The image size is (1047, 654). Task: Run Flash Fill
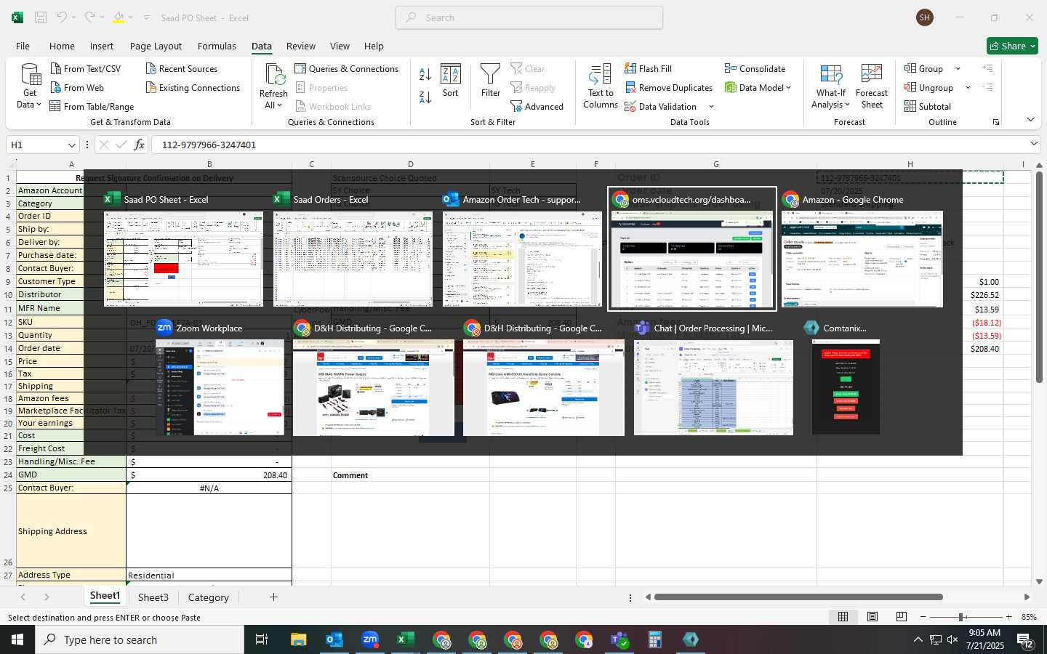(x=648, y=68)
